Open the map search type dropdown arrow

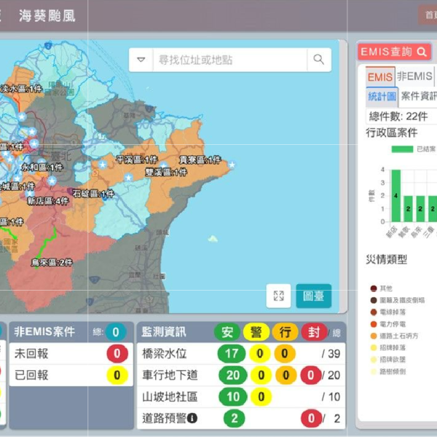[x=141, y=60]
